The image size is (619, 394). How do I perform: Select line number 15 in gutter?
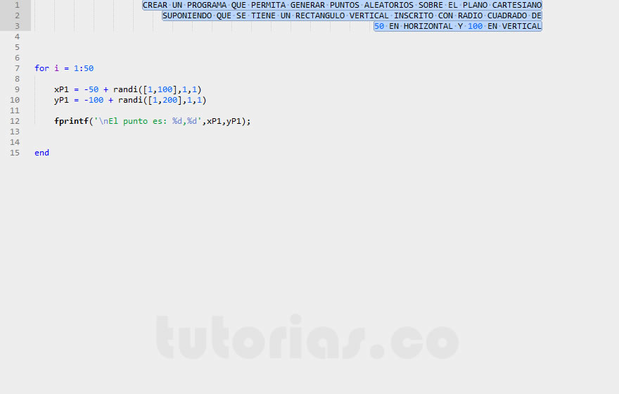tap(15, 153)
